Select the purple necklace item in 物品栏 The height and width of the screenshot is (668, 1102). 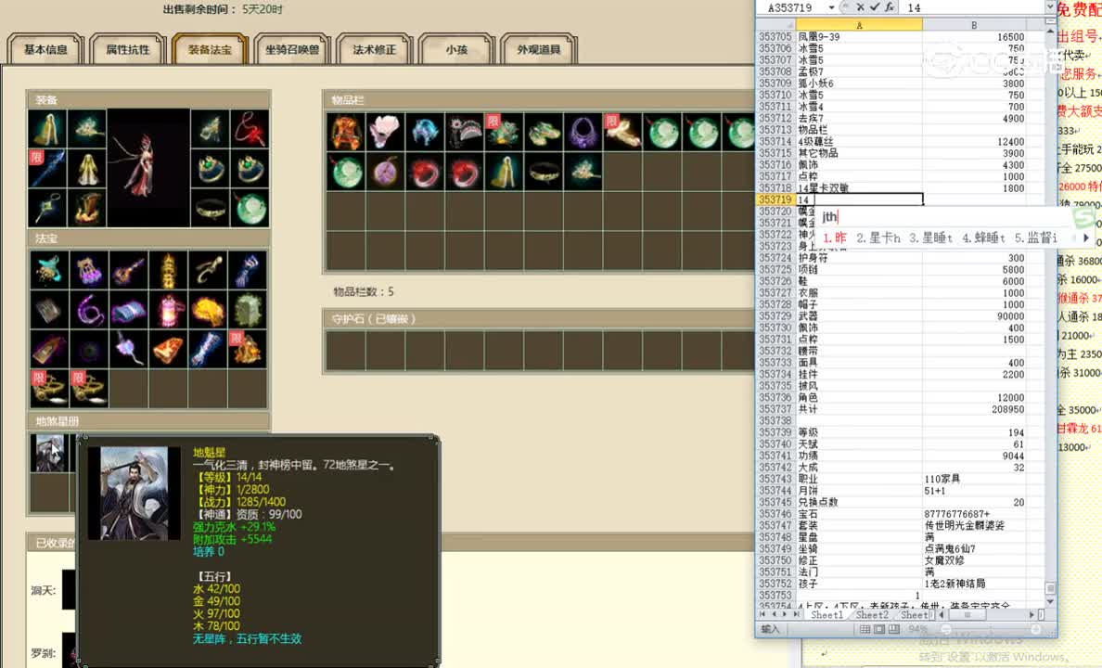point(583,132)
